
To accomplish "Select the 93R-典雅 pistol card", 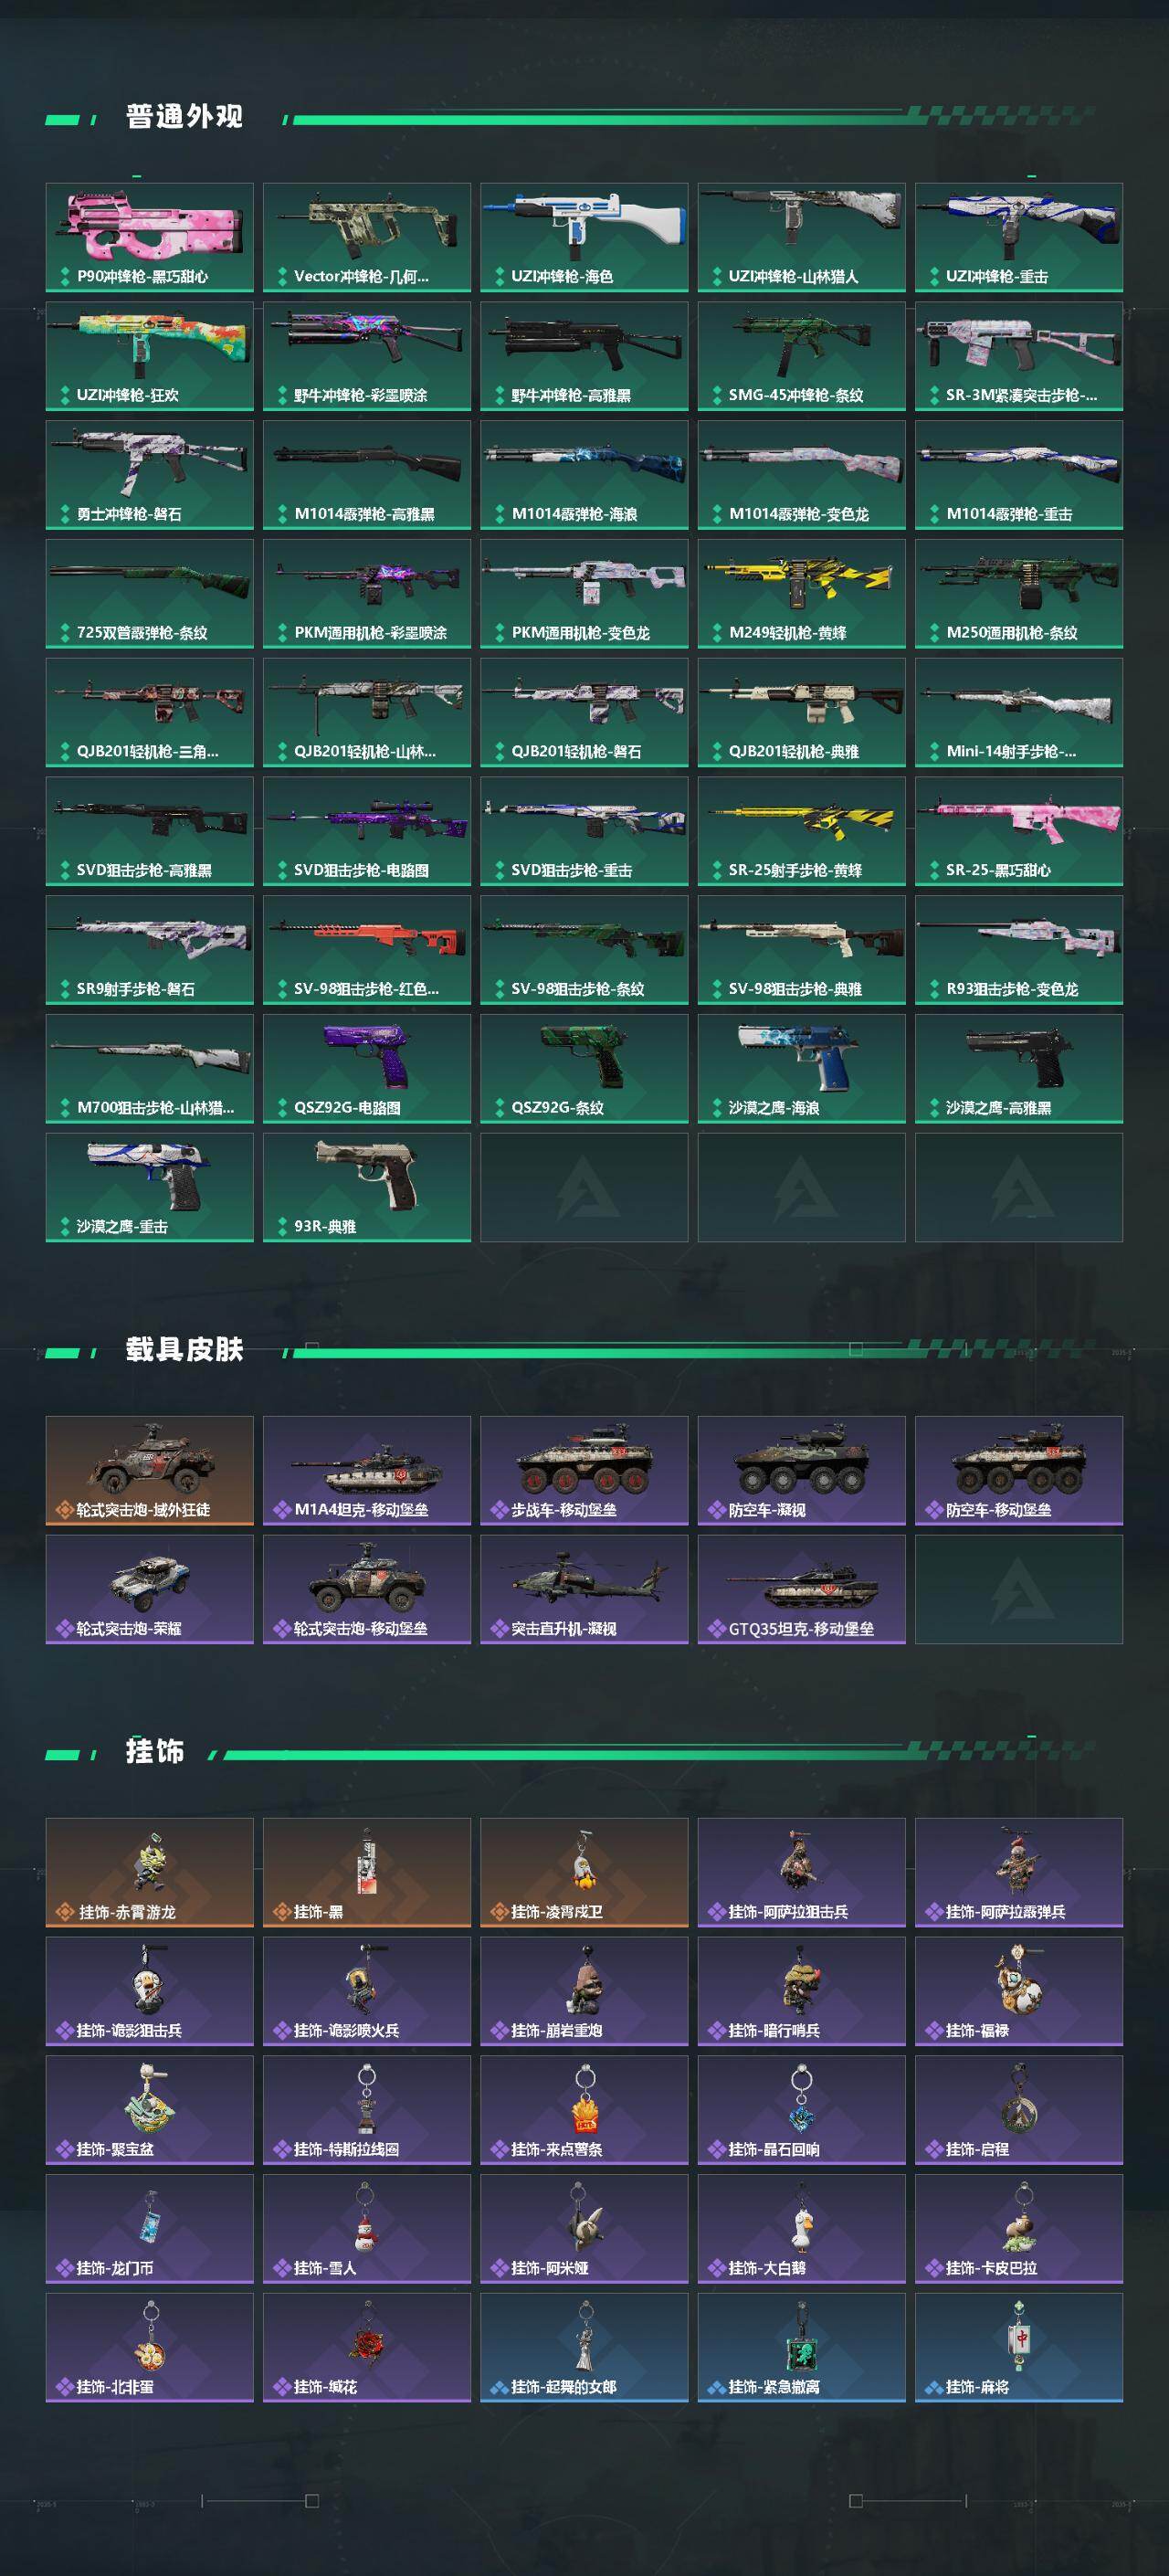I will [x=367, y=1188].
